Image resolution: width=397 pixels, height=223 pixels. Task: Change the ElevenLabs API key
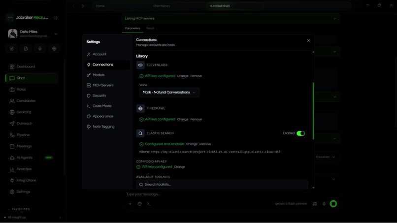point(183,76)
